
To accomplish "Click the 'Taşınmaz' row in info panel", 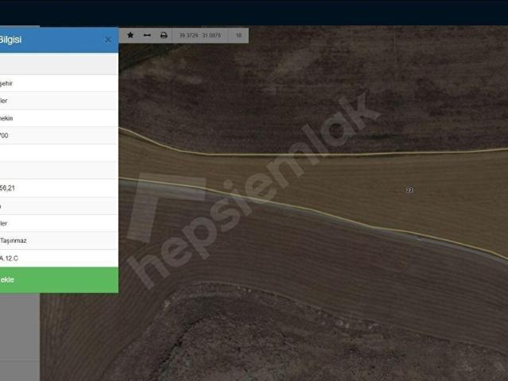I will tap(59, 241).
